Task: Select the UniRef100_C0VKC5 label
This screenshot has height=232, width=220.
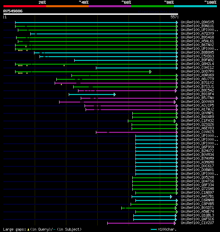Action: (x=197, y=132)
